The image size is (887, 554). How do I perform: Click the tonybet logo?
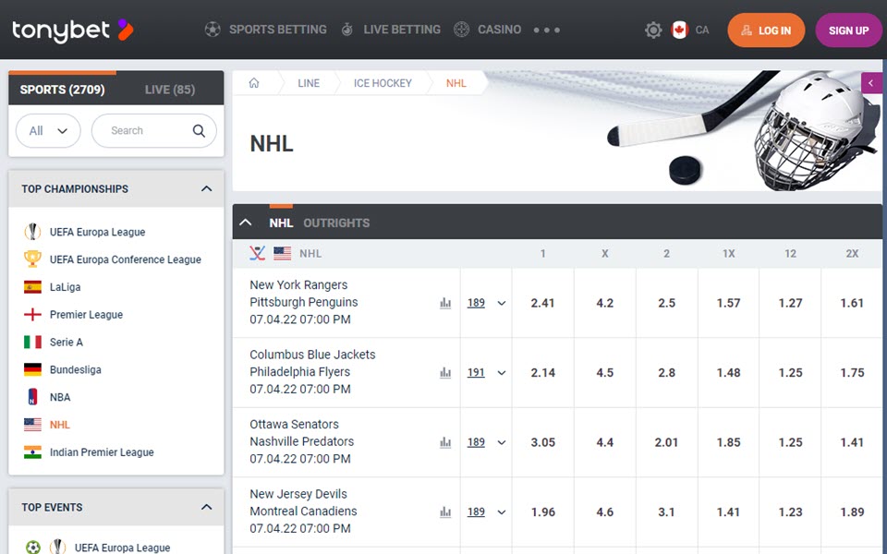tap(72, 30)
